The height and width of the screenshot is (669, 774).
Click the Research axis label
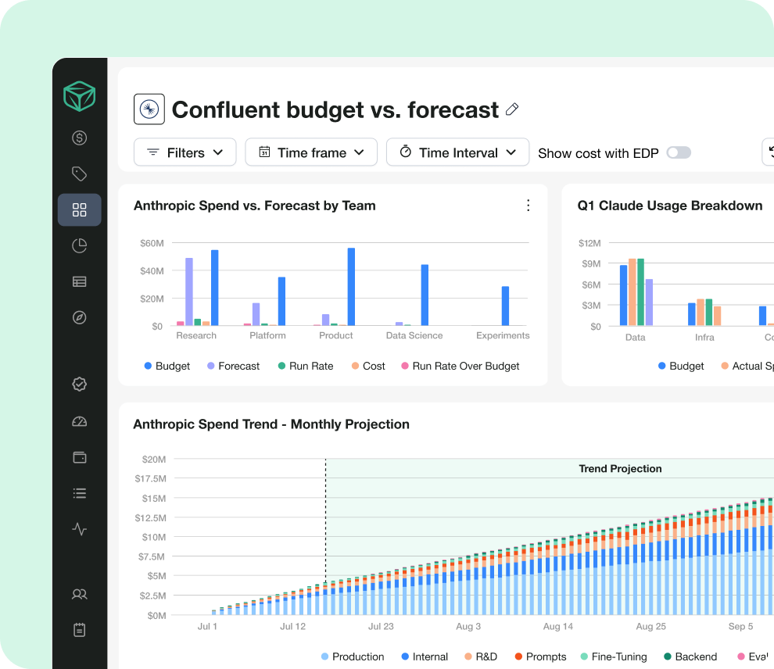pyautogui.click(x=196, y=335)
